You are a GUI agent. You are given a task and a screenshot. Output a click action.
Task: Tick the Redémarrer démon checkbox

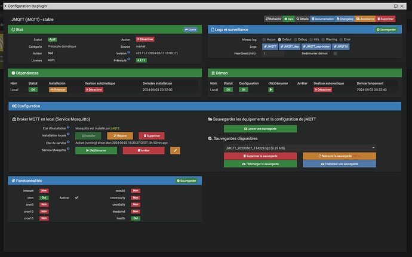pyautogui.click(x=335, y=53)
